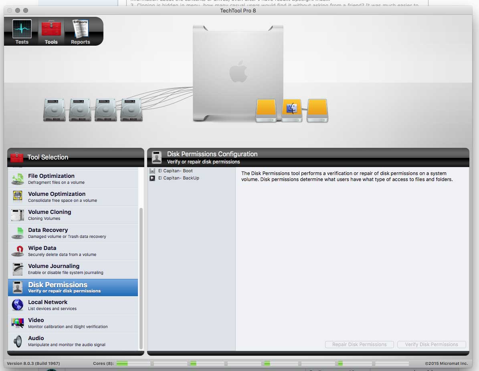Click the TechTool Pro 8 window title

pos(238,10)
